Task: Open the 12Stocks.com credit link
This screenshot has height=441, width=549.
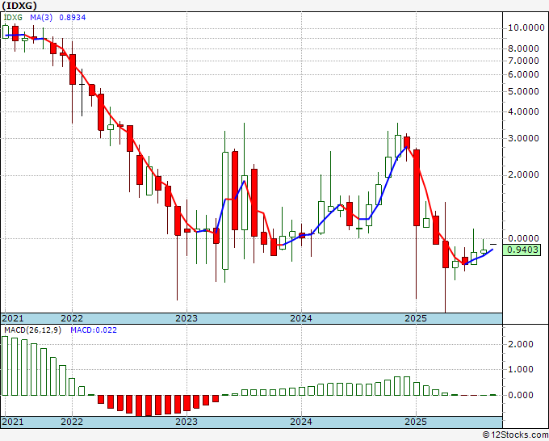Action: pos(515,435)
